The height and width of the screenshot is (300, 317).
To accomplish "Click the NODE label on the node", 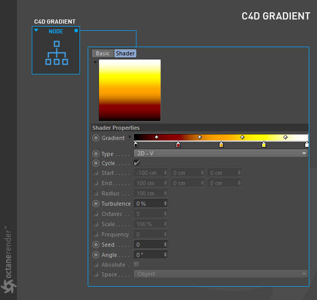I will point(56,31).
